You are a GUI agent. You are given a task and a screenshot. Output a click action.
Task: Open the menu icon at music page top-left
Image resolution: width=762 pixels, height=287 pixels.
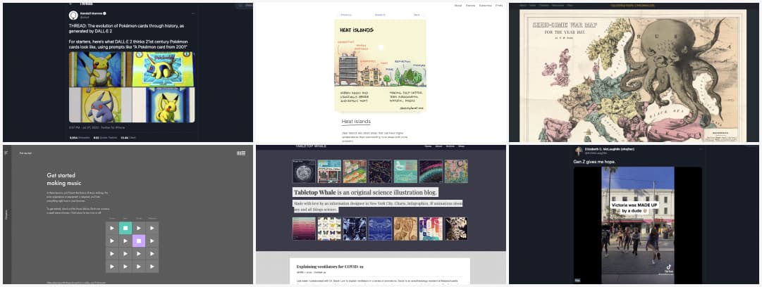pos(6,153)
